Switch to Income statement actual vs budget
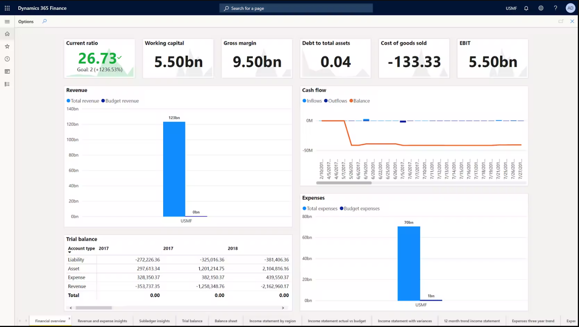This screenshot has height=327, width=579. point(337,321)
